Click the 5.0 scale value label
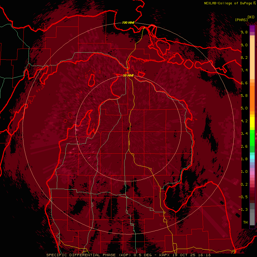Screen dimensions: 257x257 (244, 108)
